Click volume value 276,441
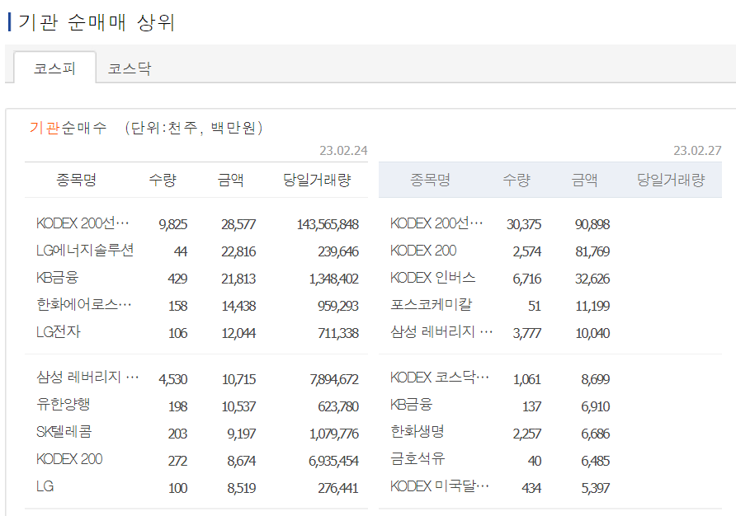Screen dimensions: 736x516 click(338, 488)
